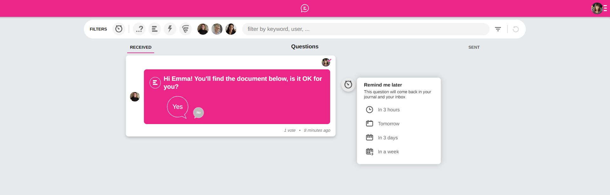Click the tornado filter icon
Viewport: 610px width, 195px height.
click(185, 29)
